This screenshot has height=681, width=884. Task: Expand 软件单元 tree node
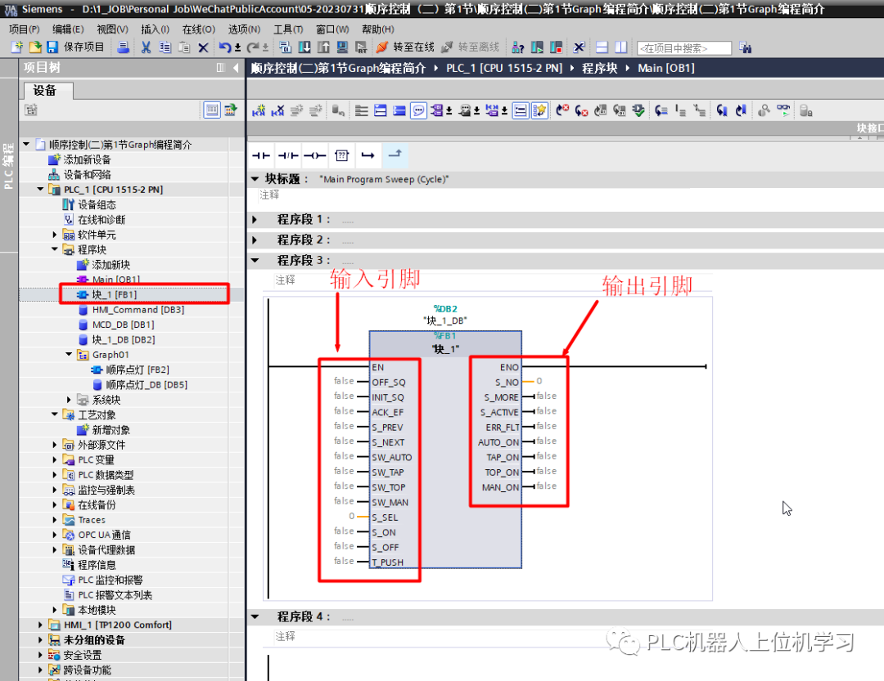pyautogui.click(x=55, y=235)
